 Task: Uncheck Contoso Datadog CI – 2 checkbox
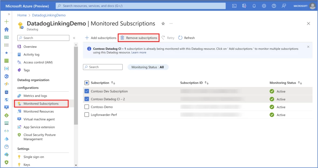(x=87, y=99)
